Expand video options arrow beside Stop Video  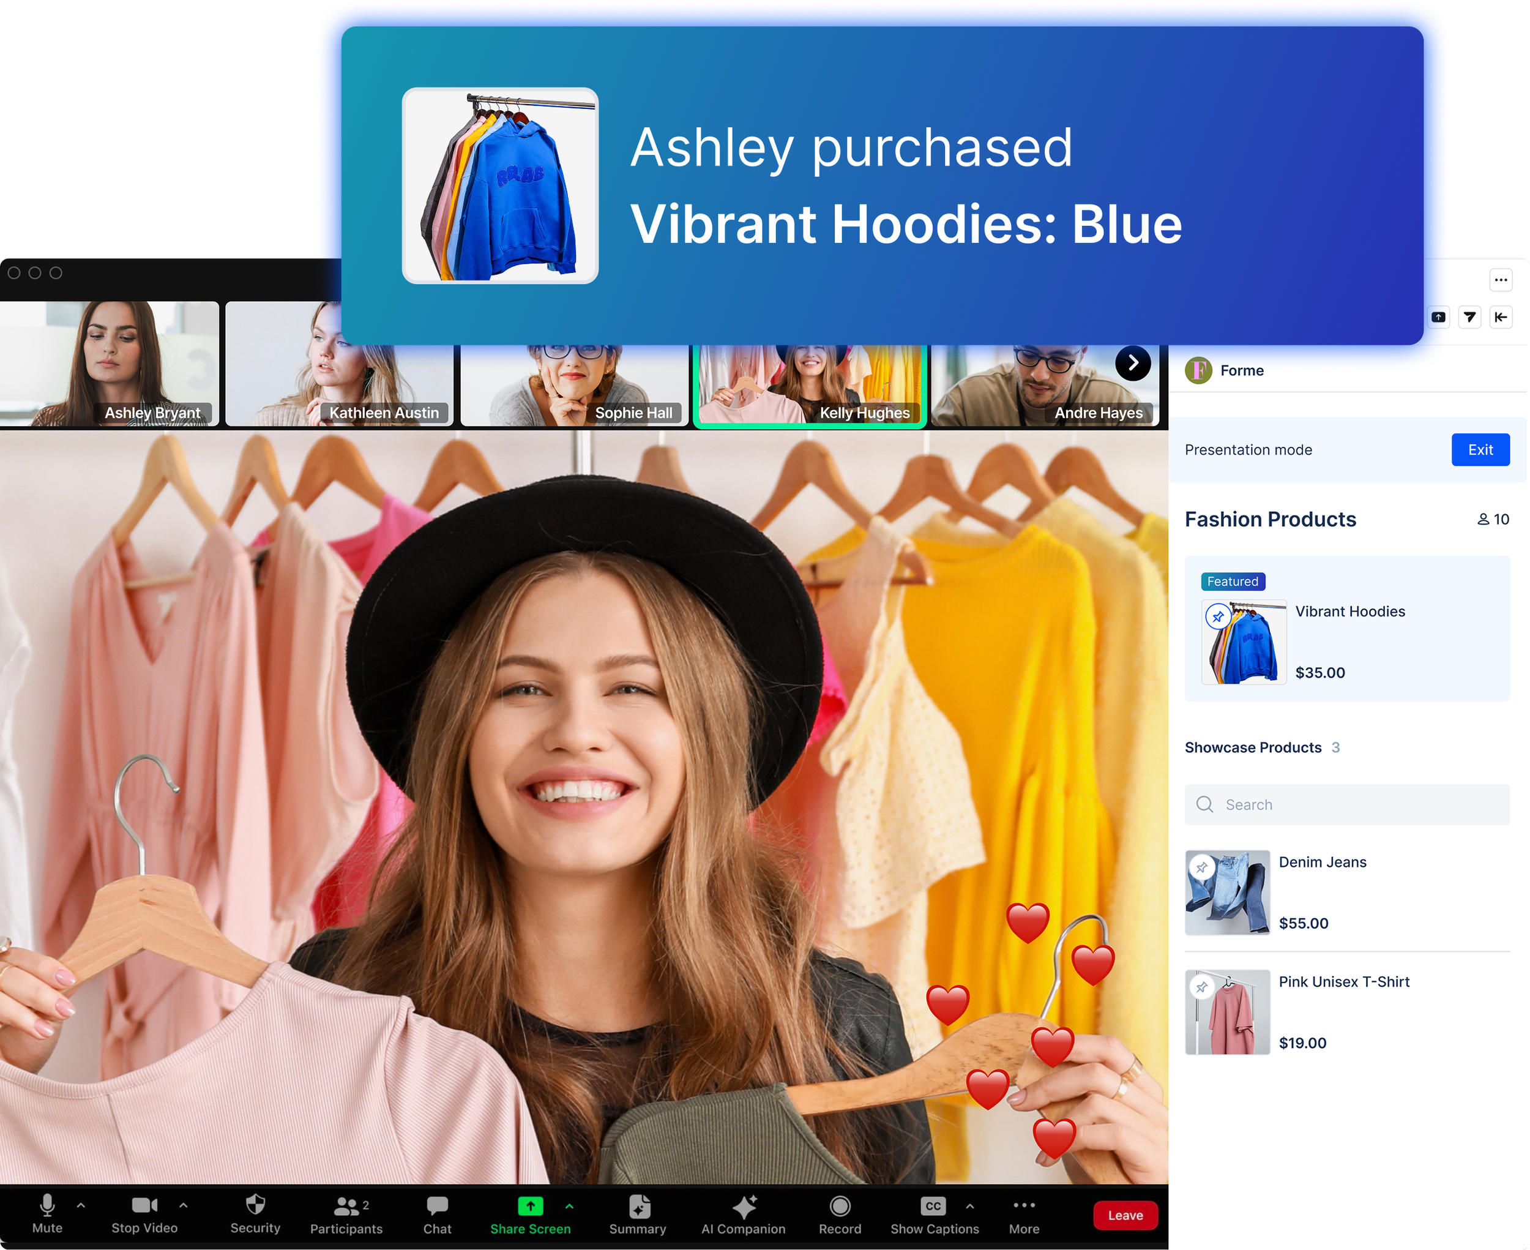(x=184, y=1205)
